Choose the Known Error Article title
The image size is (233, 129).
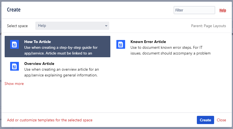148,42
